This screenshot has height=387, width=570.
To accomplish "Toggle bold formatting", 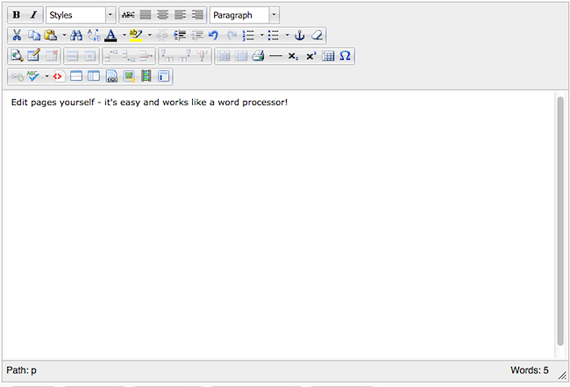I will click(17, 15).
